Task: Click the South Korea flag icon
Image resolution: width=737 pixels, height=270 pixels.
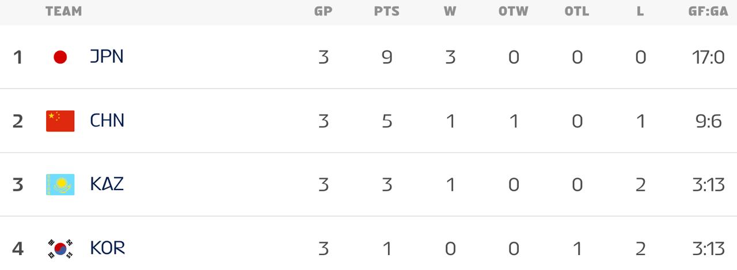Action: tap(60, 248)
